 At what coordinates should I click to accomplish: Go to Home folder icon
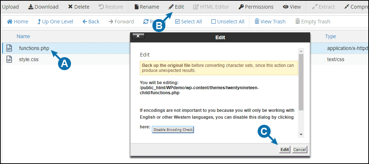pyautogui.click(x=10, y=22)
